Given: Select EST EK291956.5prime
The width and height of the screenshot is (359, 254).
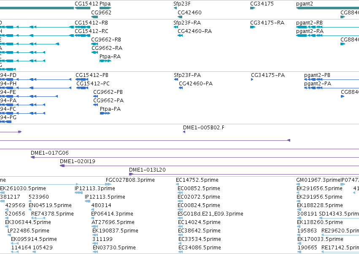Looking at the screenshot, I should point(319,197).
